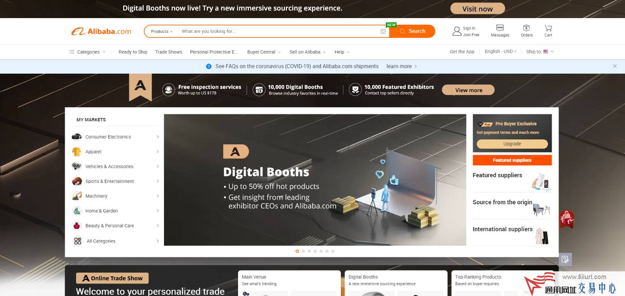Image resolution: width=625 pixels, height=296 pixels.
Task: Open image search camera icon
Action: 383,31
